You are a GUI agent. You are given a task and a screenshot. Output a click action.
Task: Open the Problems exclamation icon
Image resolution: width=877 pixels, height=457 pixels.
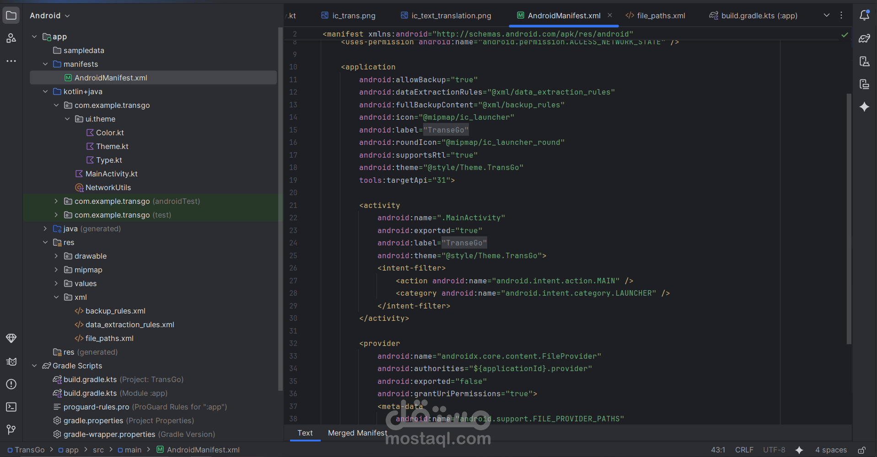pos(11,384)
